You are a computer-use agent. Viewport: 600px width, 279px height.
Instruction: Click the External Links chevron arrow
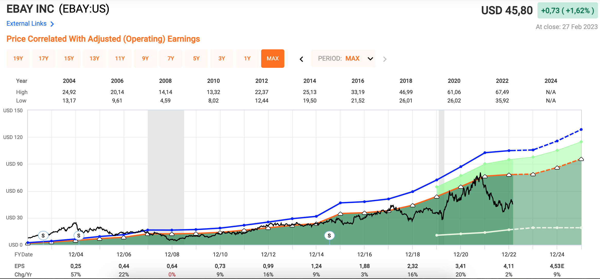coord(52,24)
